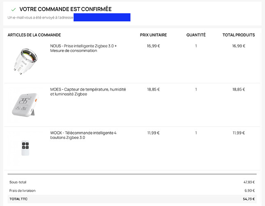Viewport: 265px width, 206px height.
Task: Click the 'Sous-total' label
Action: coord(18,182)
